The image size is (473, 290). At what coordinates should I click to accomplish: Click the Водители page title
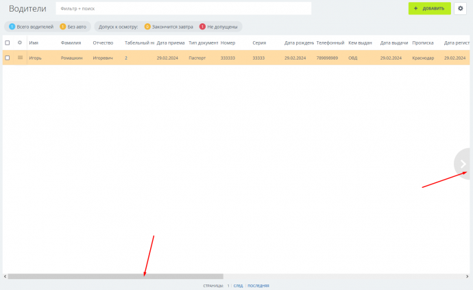coord(27,9)
